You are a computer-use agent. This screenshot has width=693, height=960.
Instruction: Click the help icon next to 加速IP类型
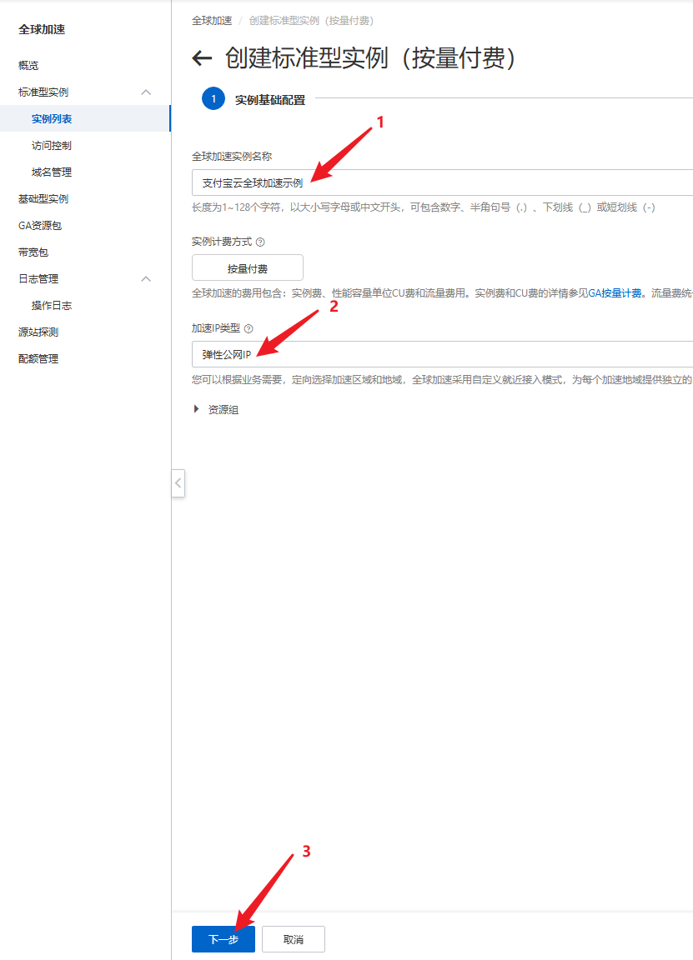(x=249, y=329)
